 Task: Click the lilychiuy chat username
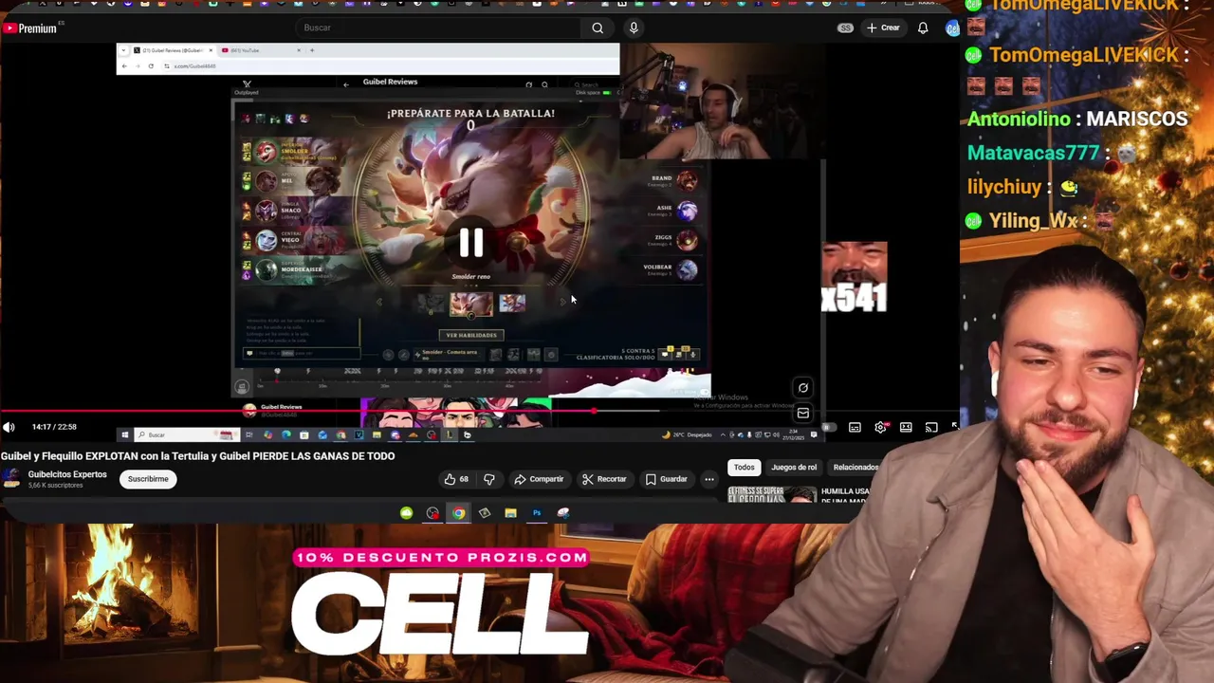coord(1004,187)
